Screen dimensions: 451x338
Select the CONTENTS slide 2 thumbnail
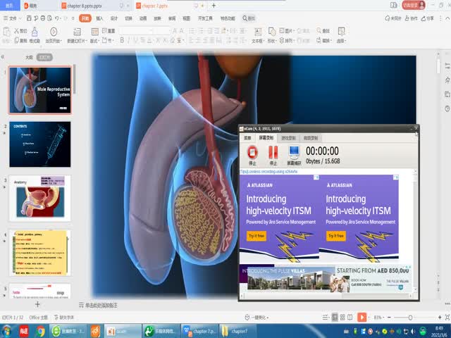40,144
